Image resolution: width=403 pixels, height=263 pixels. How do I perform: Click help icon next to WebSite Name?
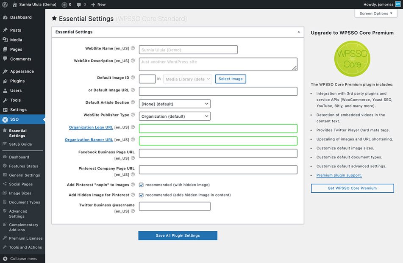133,48
